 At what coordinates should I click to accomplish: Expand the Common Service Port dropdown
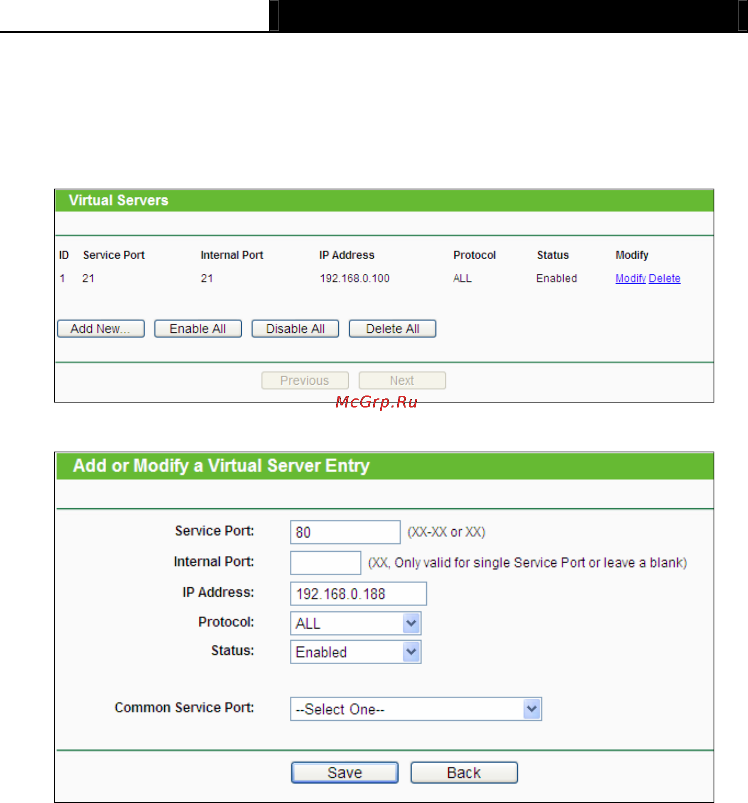pyautogui.click(x=416, y=709)
